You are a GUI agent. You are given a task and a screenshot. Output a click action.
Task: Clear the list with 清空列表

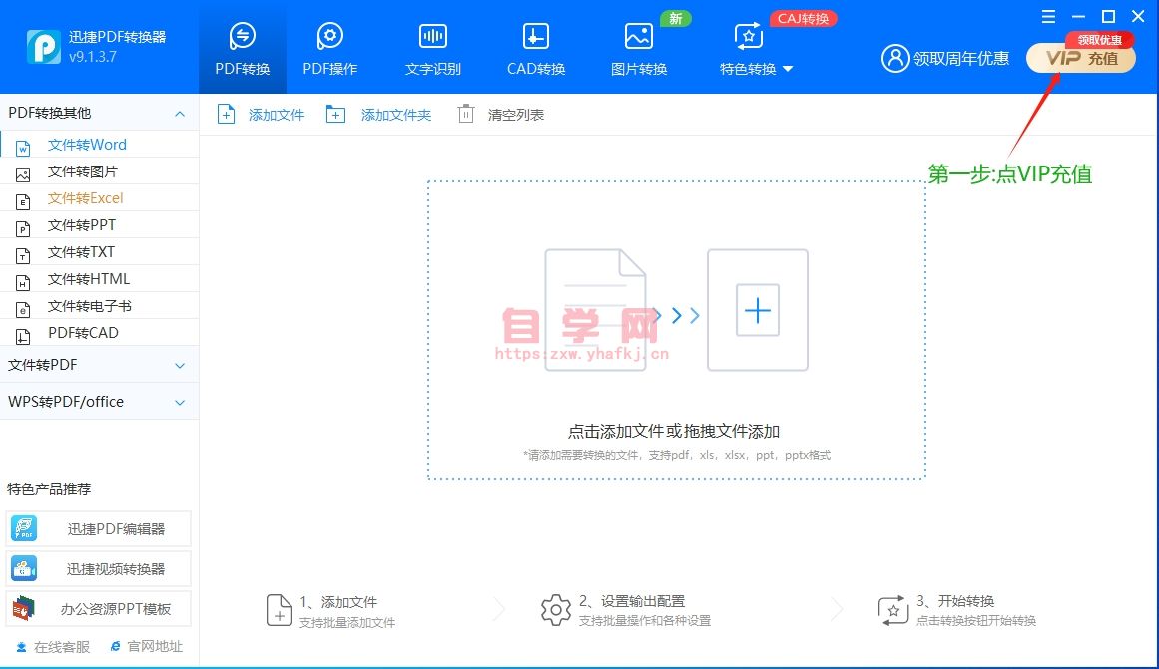pos(466,115)
